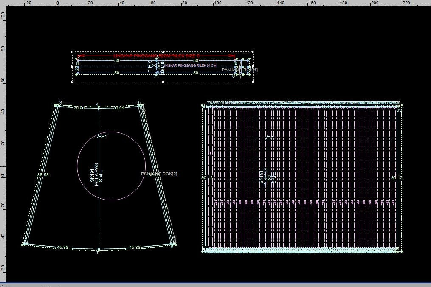Select the left 89.58 side seam measurement
This screenshot has width=431, height=287.
[x=43, y=174]
